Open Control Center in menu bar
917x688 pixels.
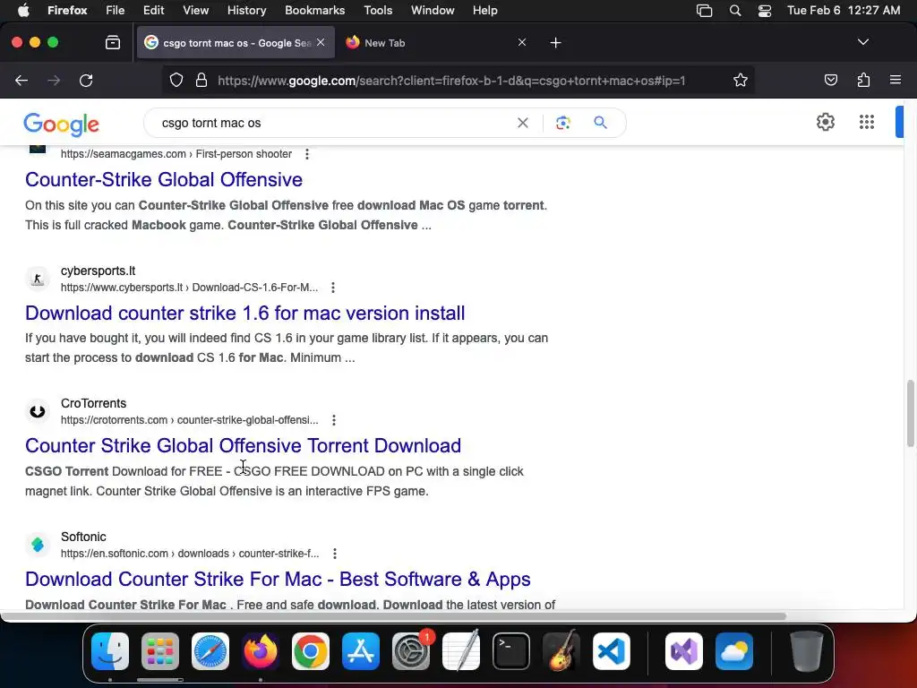click(765, 10)
